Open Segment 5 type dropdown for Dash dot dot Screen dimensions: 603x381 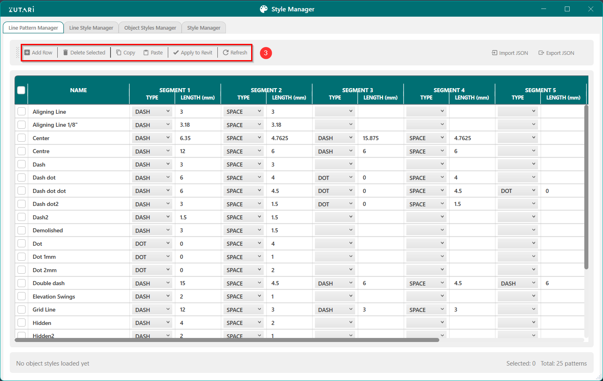pyautogui.click(x=518, y=191)
